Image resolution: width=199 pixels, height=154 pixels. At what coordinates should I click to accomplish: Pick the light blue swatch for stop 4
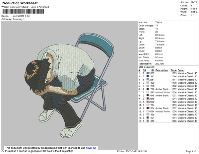pos(148,83)
